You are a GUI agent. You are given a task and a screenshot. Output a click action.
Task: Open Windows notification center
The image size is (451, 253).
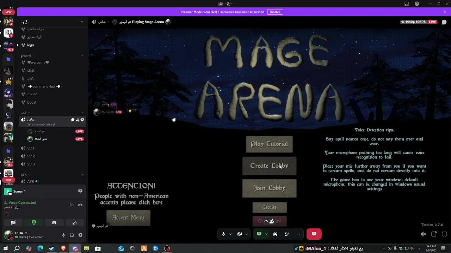click(443, 248)
